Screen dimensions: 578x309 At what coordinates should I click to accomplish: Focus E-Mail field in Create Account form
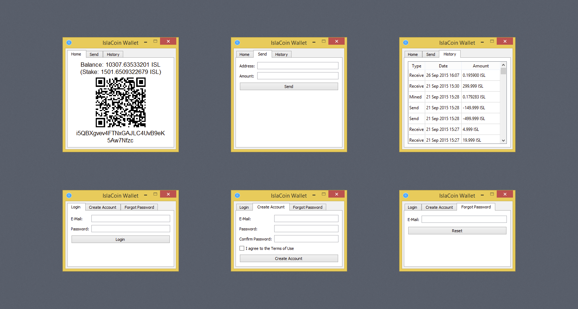coord(306,218)
